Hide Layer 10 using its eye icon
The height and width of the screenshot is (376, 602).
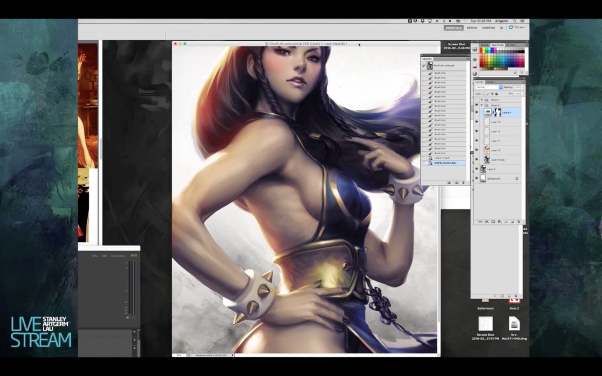click(x=477, y=150)
